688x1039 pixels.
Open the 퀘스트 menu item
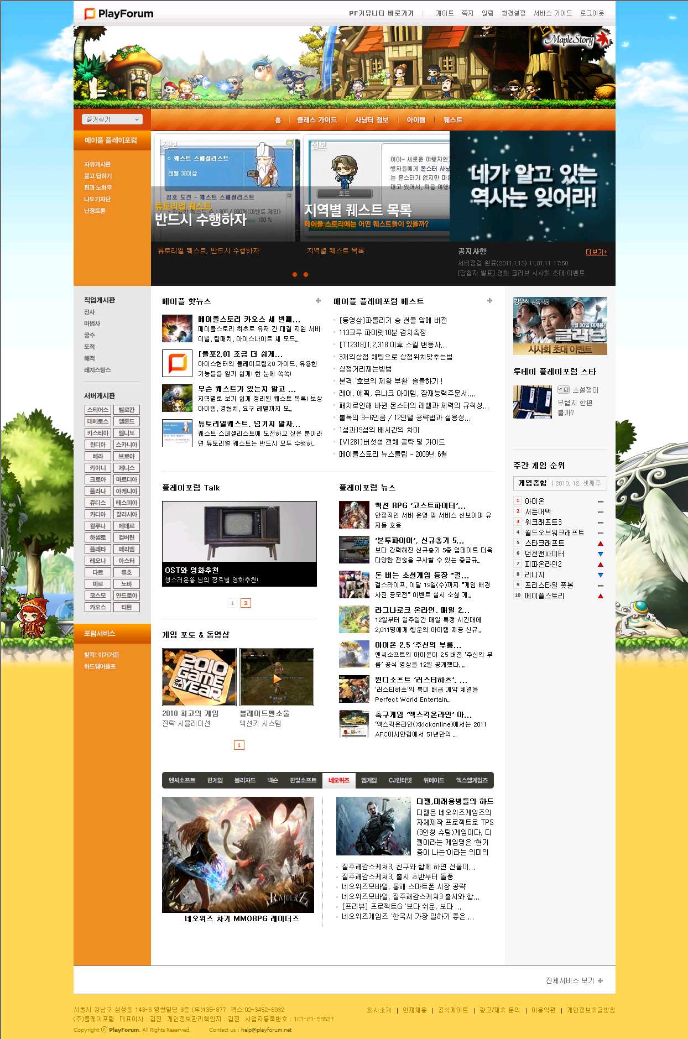(453, 120)
